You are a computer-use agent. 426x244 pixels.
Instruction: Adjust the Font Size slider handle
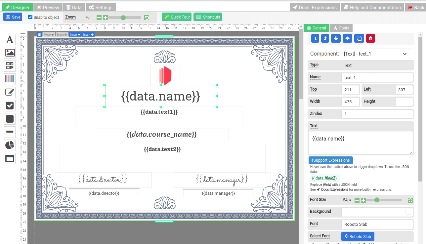pos(377,200)
